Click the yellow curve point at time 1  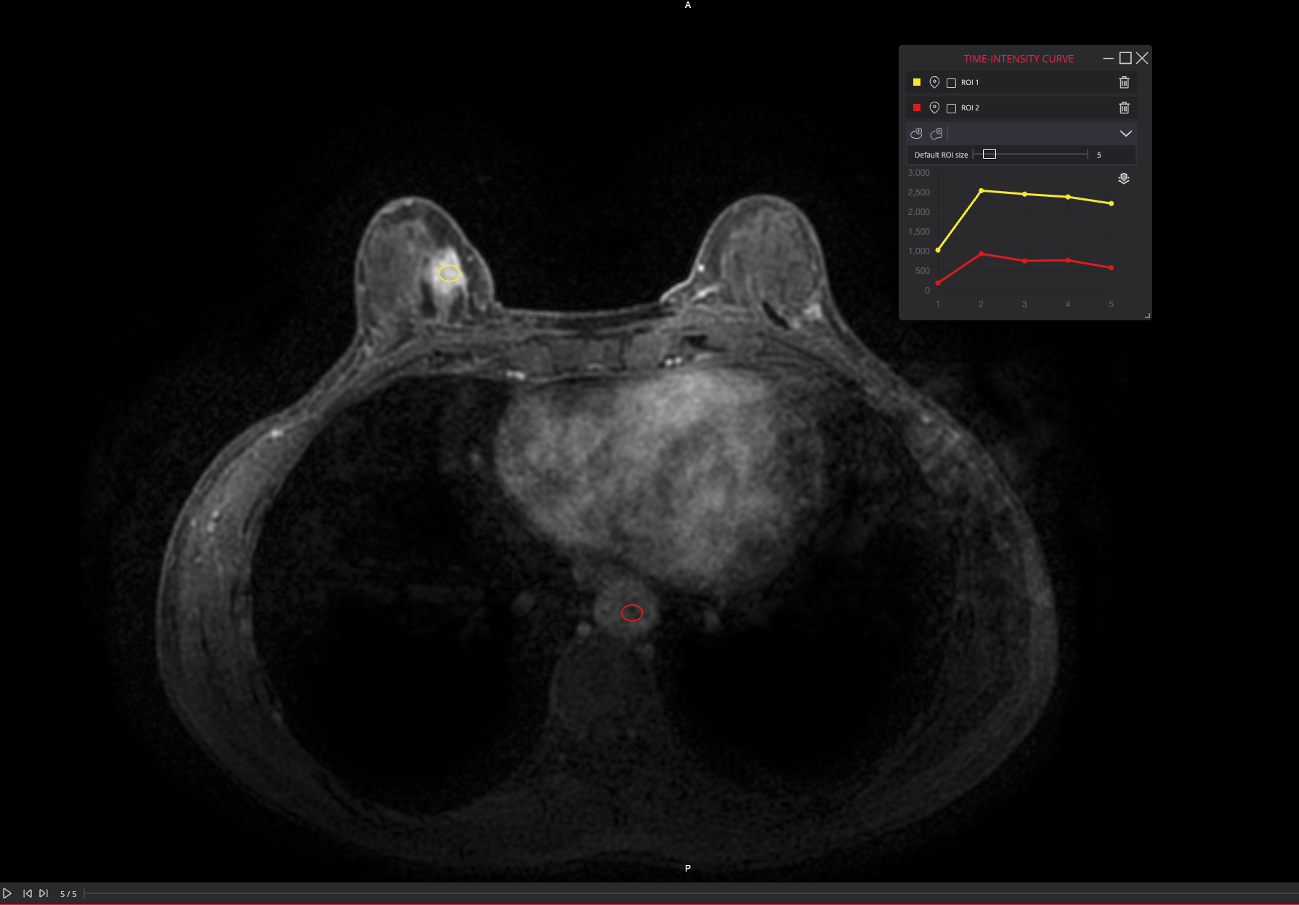point(938,250)
